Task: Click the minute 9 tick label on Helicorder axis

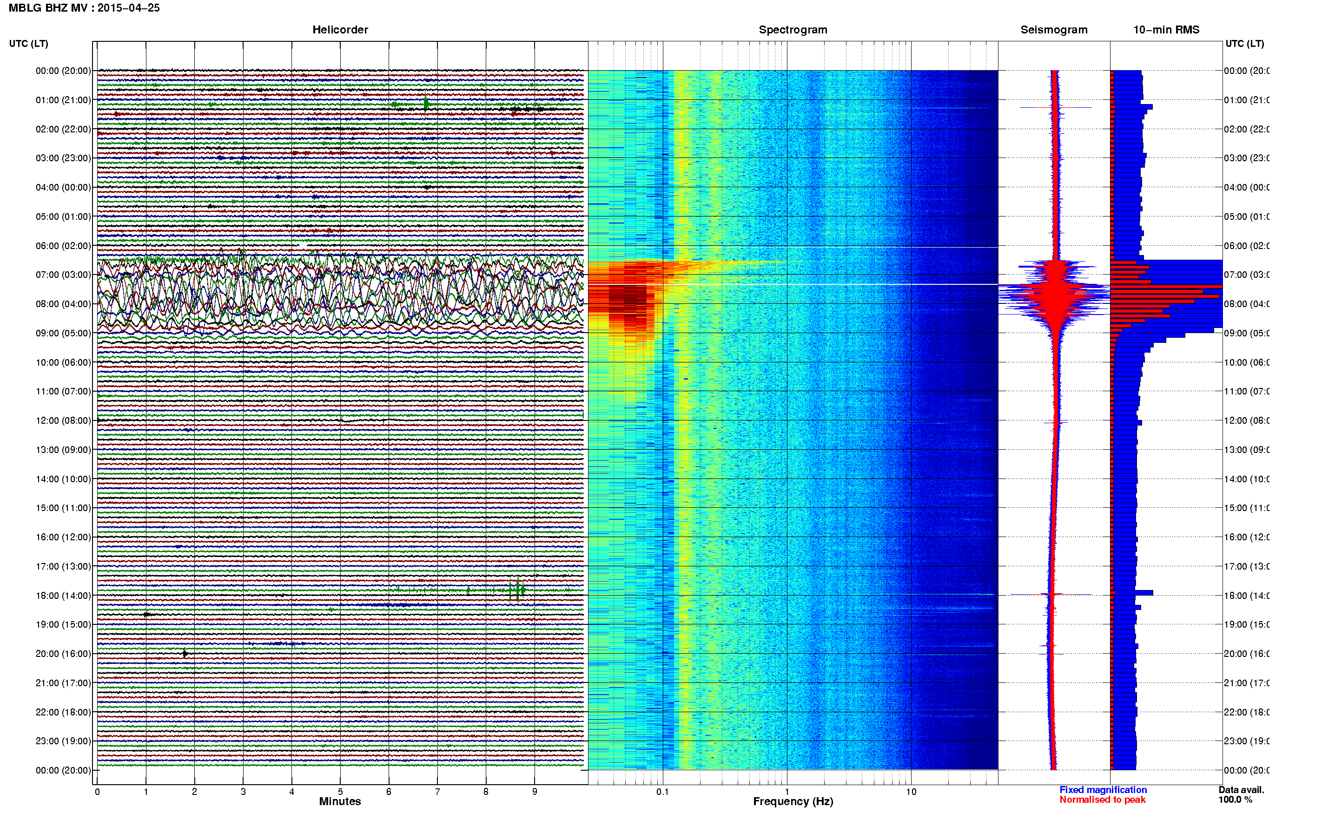Action: click(535, 792)
